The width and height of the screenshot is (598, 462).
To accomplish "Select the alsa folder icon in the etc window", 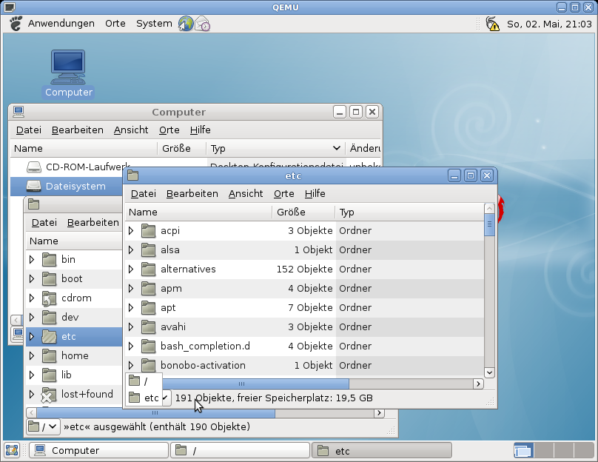I will [x=148, y=250].
